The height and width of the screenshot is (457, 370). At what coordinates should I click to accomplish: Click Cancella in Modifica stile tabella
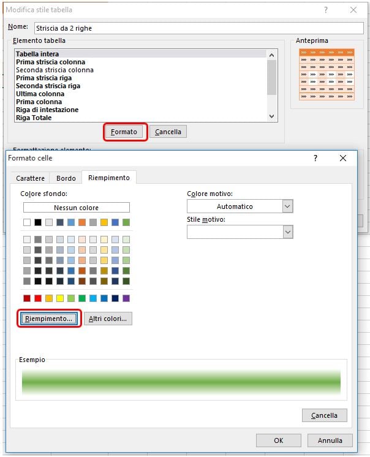click(168, 132)
